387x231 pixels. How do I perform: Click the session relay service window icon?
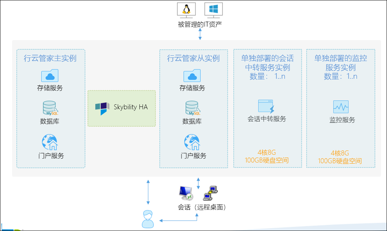pos(266,106)
